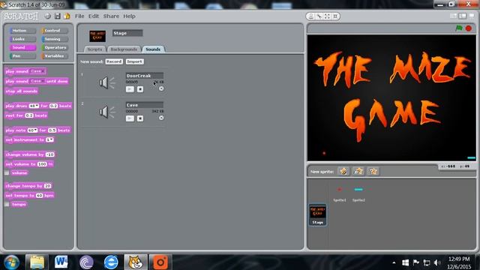The height and width of the screenshot is (270, 480).
Task: Click the Cave speaker icon
Action: click(106, 112)
